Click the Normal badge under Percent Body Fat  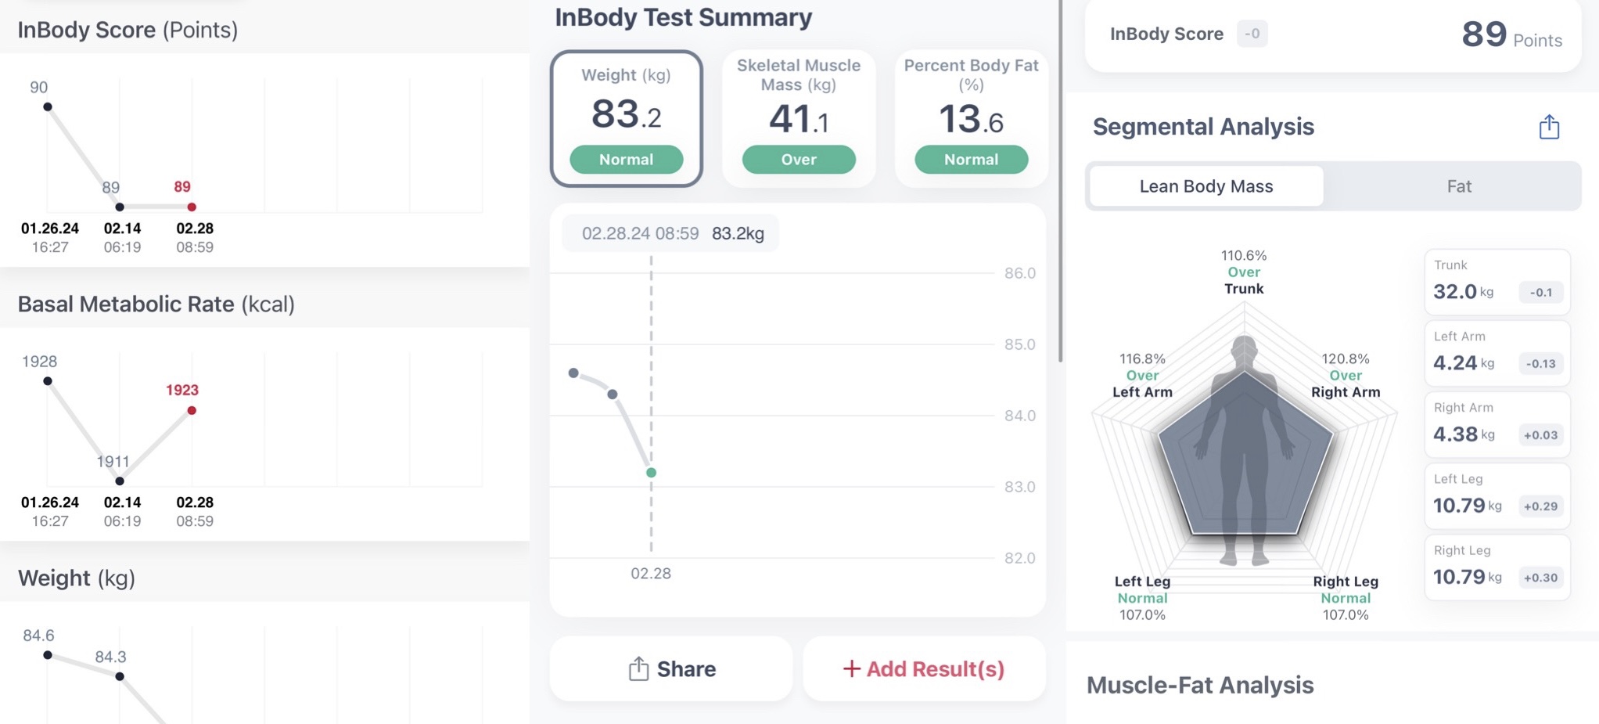pyautogui.click(x=970, y=159)
